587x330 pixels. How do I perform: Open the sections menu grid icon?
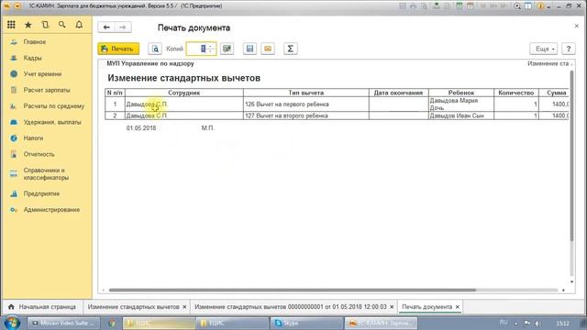click(x=11, y=25)
